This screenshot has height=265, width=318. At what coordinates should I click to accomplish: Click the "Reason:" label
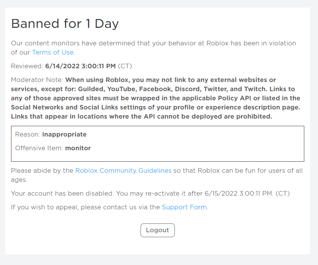click(x=28, y=134)
